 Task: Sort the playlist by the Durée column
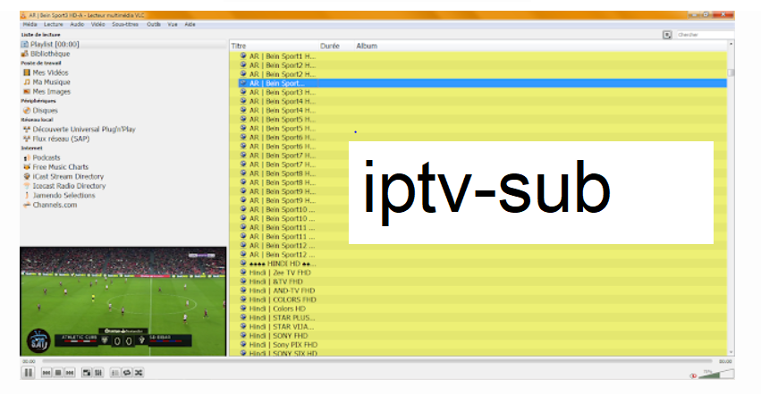[336, 46]
